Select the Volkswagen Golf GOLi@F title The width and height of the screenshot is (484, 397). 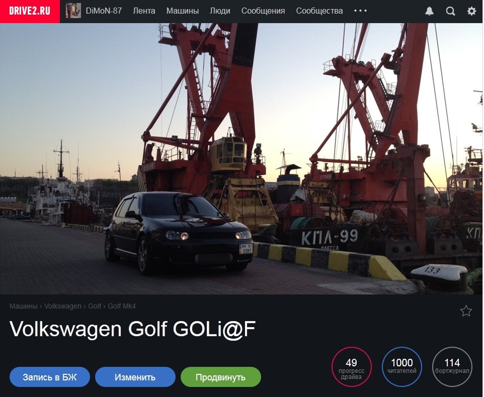click(x=133, y=329)
